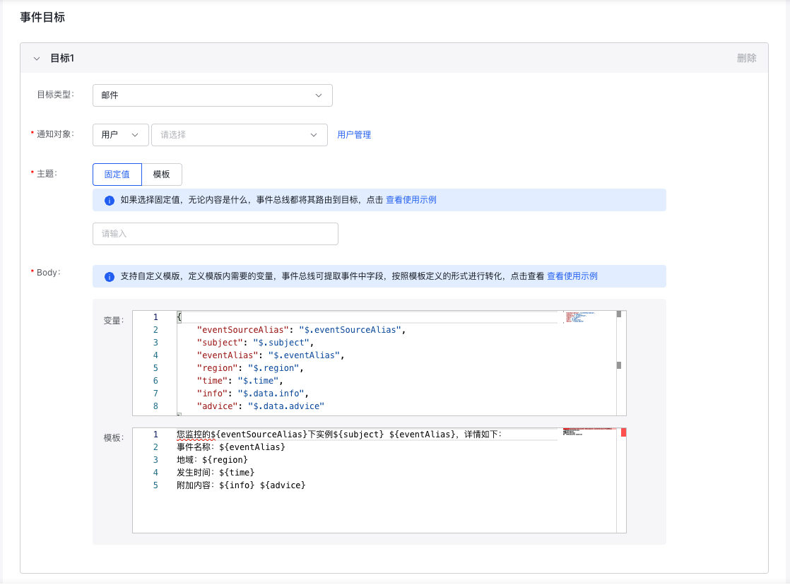Open the 目标类型 dropdown showing 邮件
The width and height of the screenshot is (790, 585).
coord(212,95)
